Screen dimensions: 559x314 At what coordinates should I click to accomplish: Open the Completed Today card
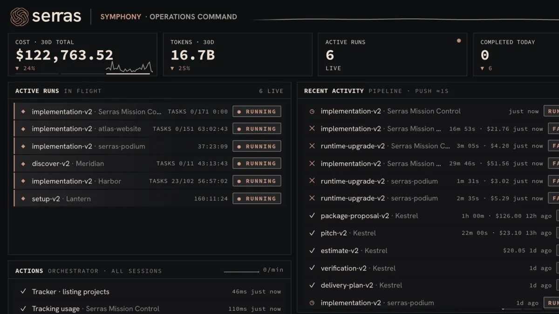coord(516,54)
